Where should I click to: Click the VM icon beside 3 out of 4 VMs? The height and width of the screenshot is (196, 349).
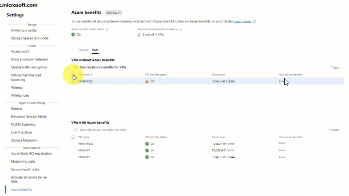click(x=139, y=35)
